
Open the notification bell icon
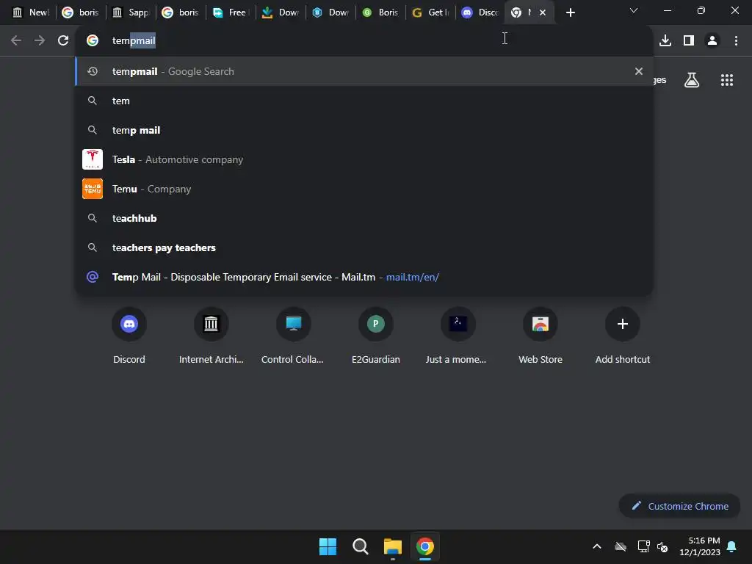coord(731,546)
